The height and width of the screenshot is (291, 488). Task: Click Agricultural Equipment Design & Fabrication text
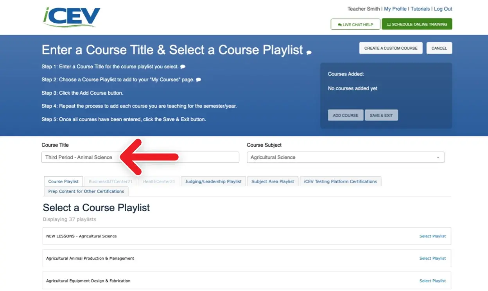88,281
